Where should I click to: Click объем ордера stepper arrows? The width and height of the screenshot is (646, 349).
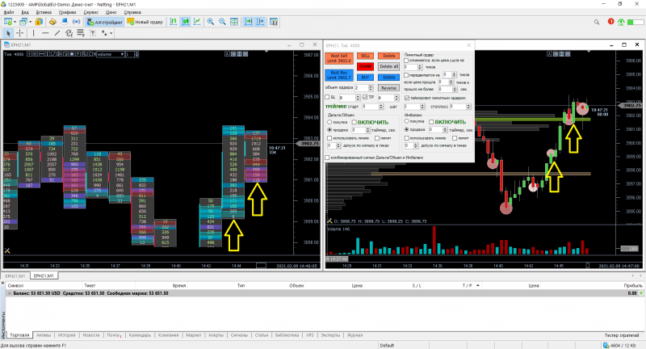[x=371, y=88]
